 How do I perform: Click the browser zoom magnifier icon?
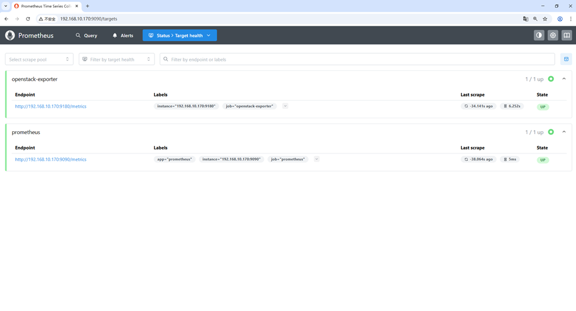point(535,19)
